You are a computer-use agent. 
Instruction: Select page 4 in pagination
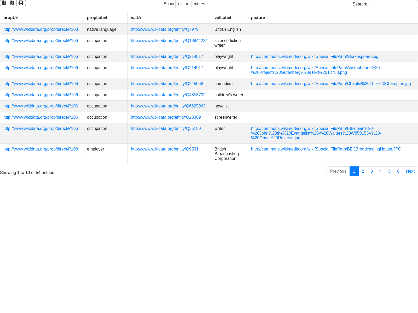(380, 171)
